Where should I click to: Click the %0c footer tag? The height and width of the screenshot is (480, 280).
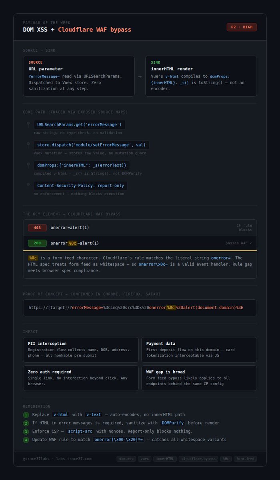click(x=226, y=459)
